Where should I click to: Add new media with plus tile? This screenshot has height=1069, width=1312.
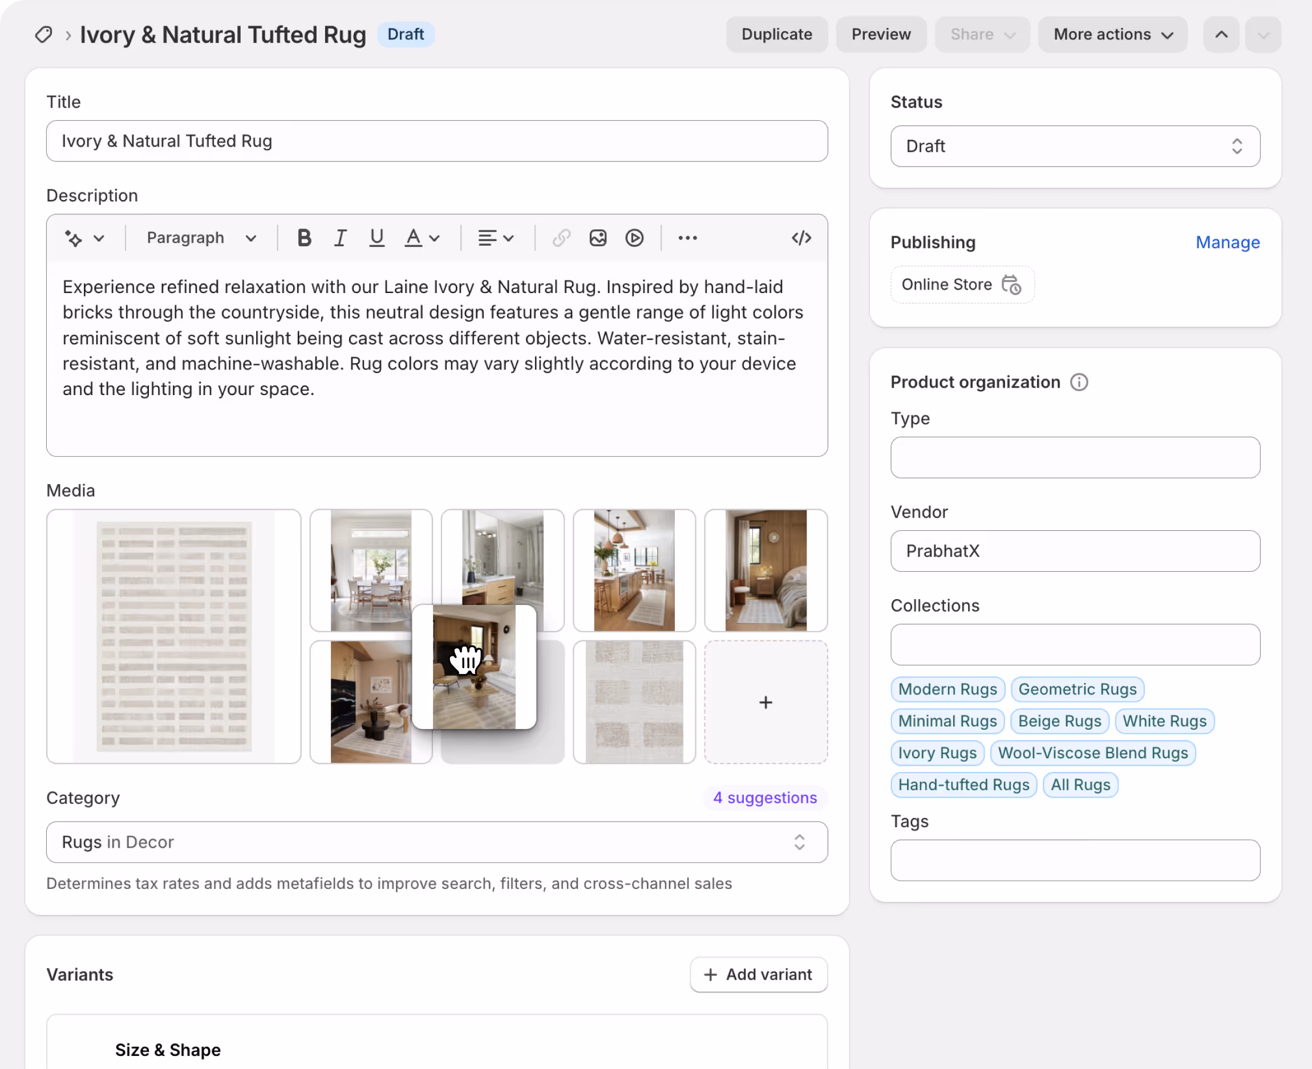coord(766,702)
